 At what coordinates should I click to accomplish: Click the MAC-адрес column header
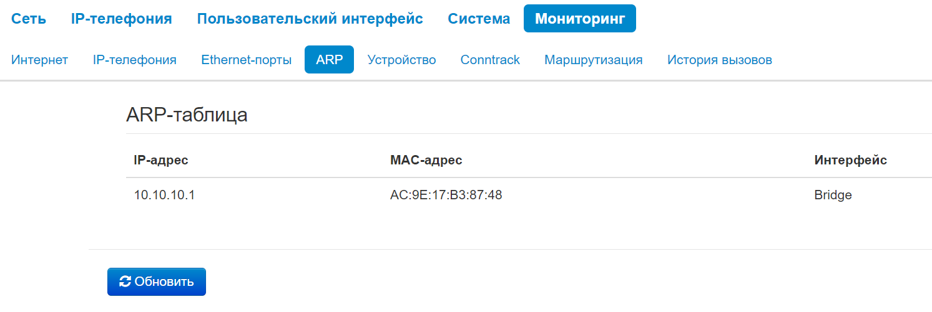426,160
